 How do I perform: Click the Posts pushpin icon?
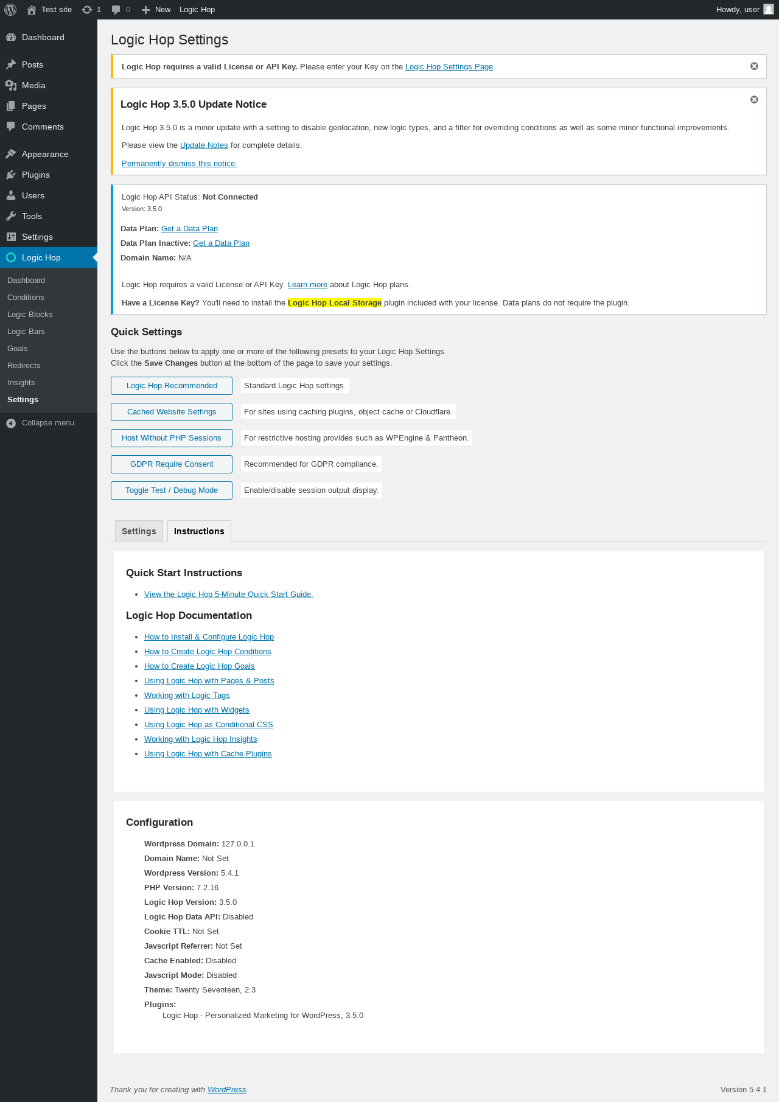point(11,65)
